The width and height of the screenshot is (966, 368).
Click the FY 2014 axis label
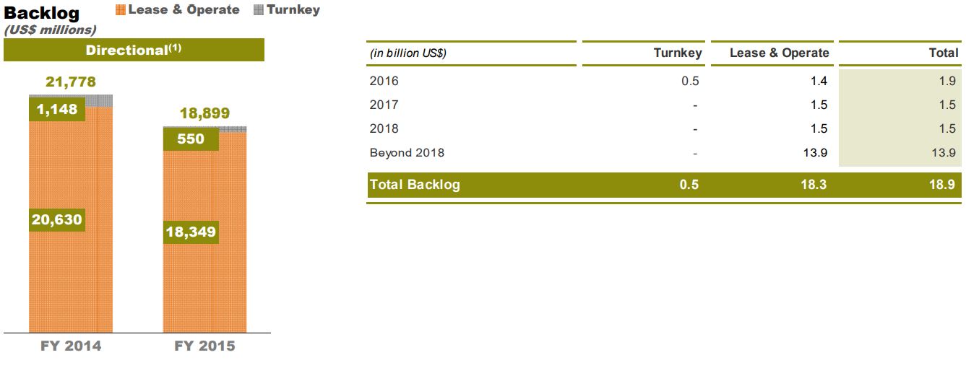[x=71, y=346]
